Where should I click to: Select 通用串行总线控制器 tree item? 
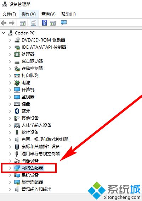41,153
